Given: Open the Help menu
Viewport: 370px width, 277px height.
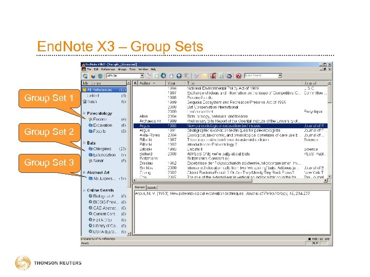Looking at the screenshot, I should [x=153, y=69].
